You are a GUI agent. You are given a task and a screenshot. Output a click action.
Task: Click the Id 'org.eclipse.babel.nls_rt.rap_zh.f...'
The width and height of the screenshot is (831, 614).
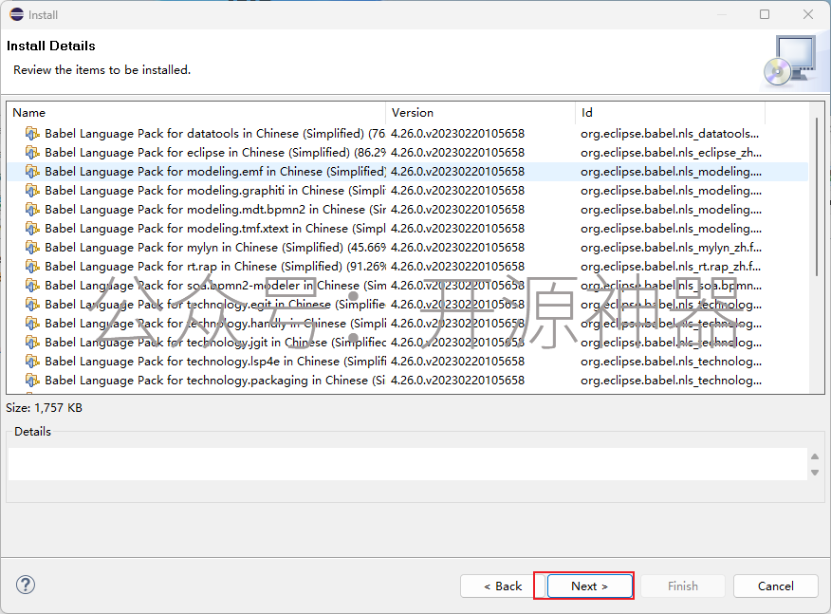[x=671, y=267]
